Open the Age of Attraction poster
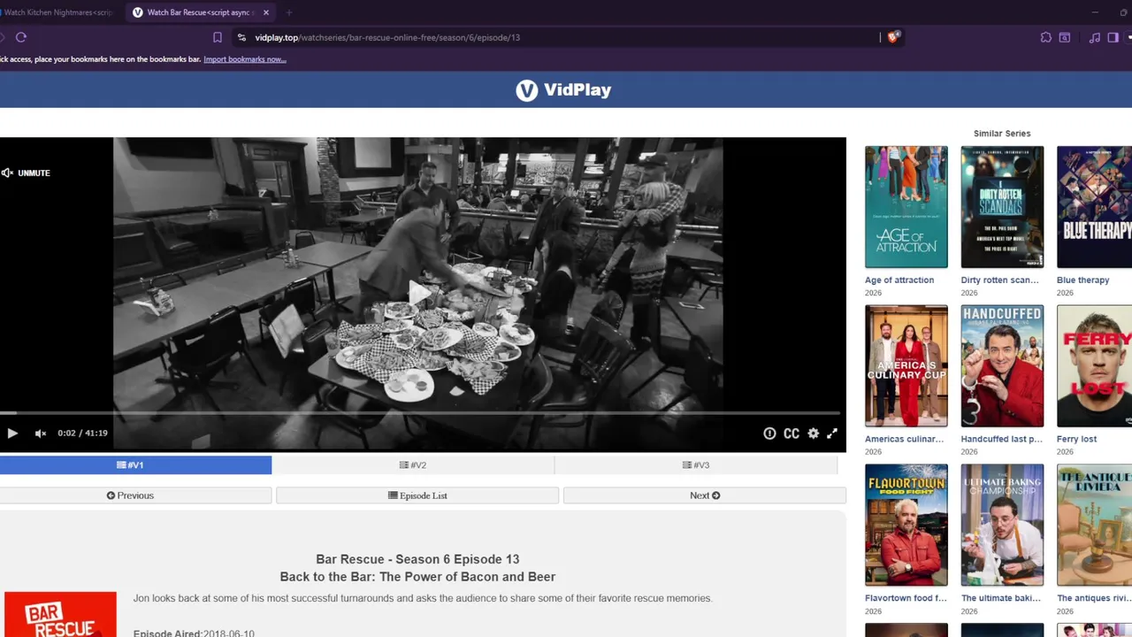The image size is (1132, 637). (906, 207)
